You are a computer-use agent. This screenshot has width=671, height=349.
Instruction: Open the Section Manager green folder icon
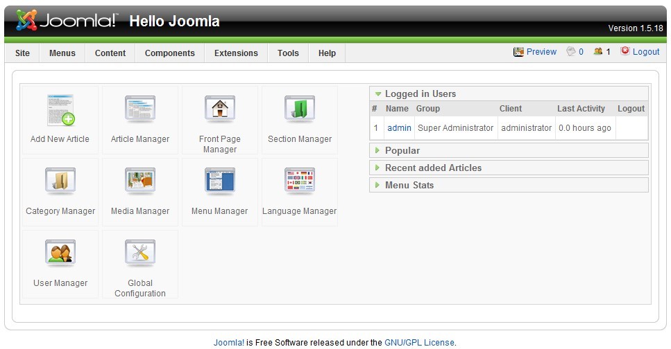[300, 109]
